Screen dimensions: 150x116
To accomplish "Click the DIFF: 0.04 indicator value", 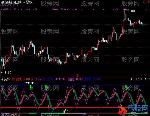I will tap(139, 79).
